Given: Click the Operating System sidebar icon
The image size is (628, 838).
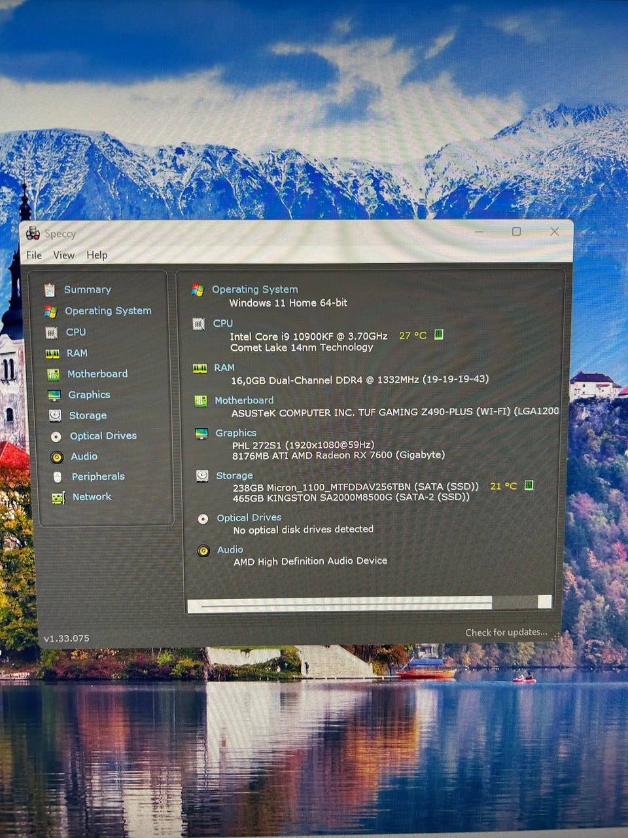Looking at the screenshot, I should coord(50,312).
